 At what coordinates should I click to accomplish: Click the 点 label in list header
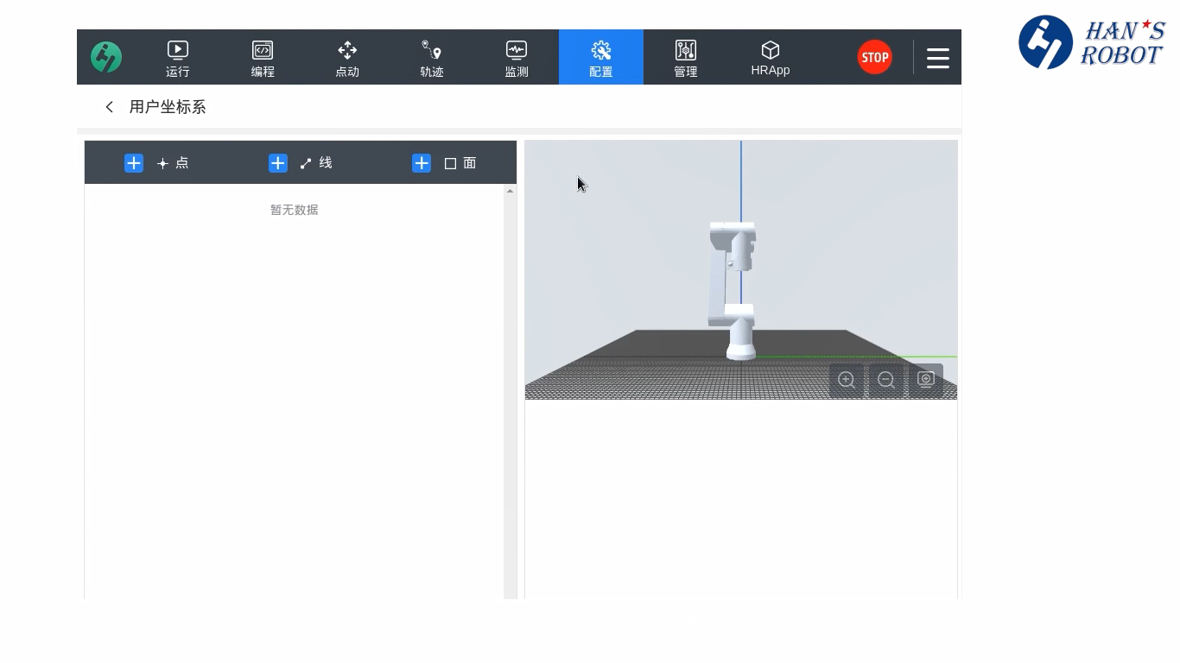[x=182, y=163]
